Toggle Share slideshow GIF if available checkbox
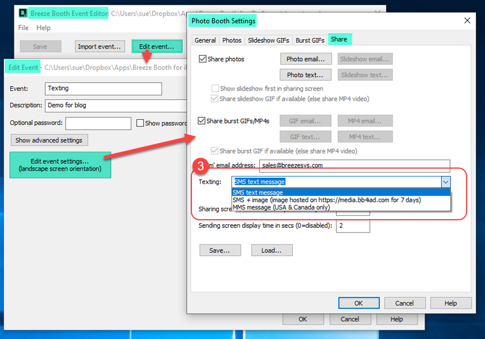Image resolution: width=485 pixels, height=339 pixels. click(x=215, y=98)
